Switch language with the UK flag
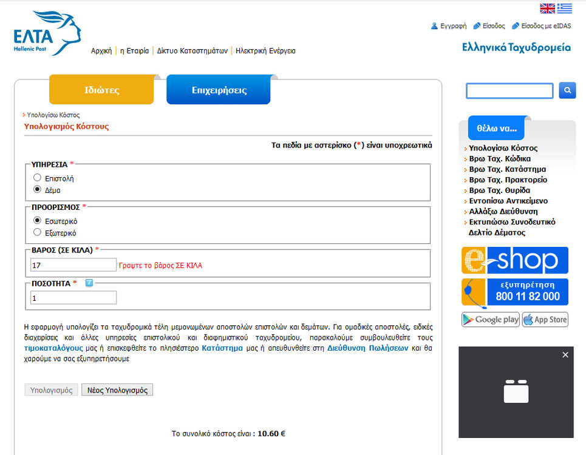 [547, 8]
